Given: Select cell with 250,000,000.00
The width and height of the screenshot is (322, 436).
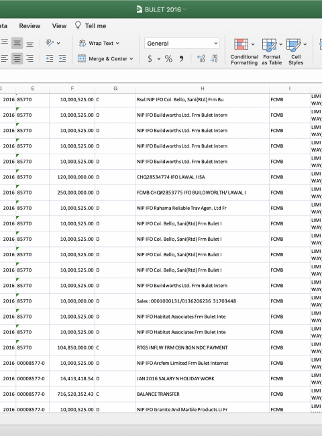Looking at the screenshot, I should (72, 193).
